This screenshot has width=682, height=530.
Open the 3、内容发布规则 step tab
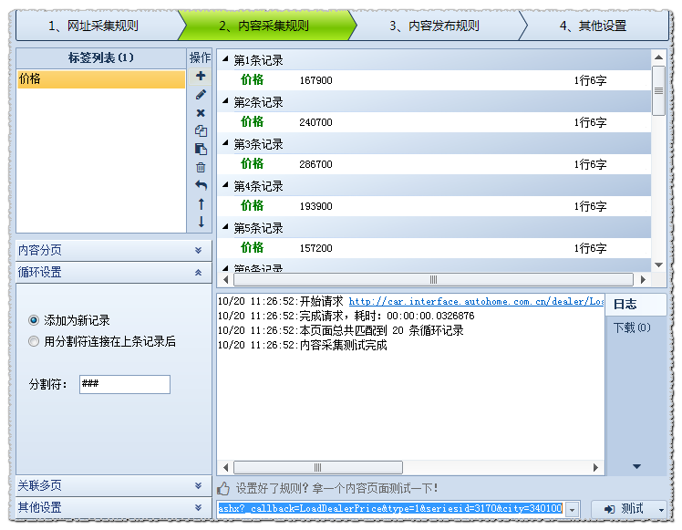click(434, 26)
